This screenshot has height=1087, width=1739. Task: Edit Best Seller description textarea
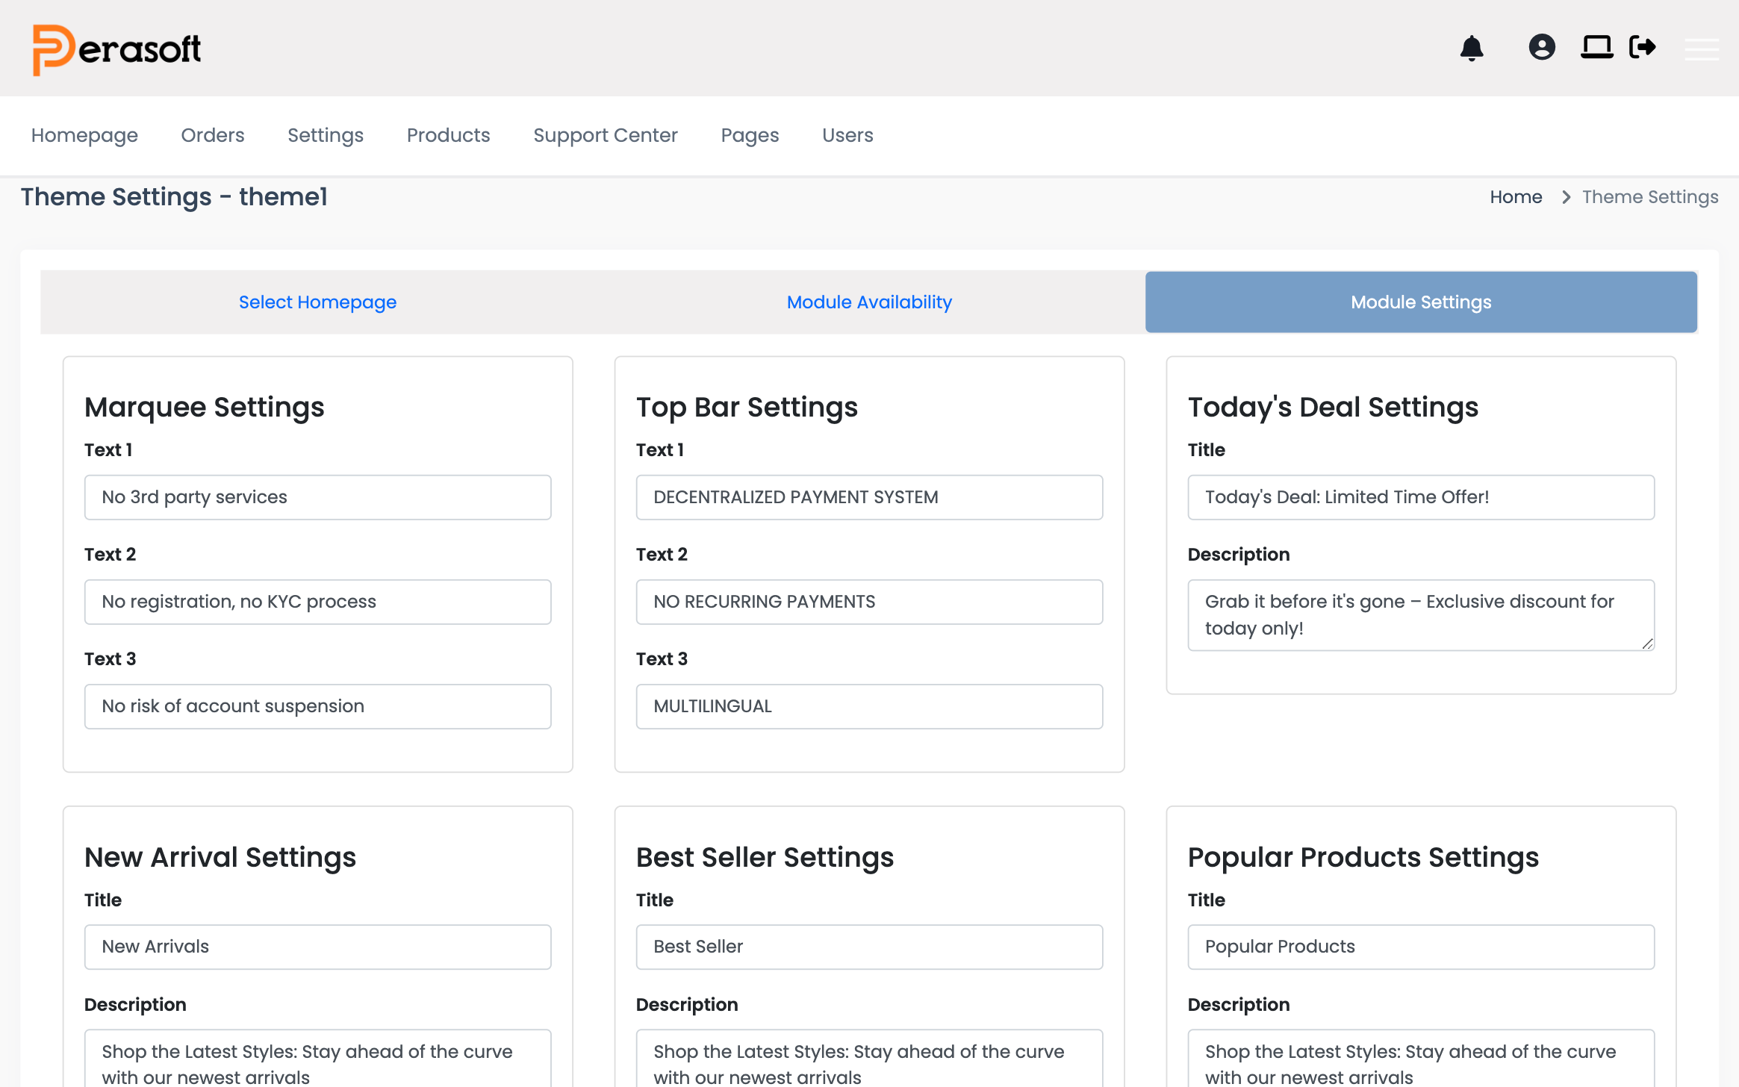[x=869, y=1059]
